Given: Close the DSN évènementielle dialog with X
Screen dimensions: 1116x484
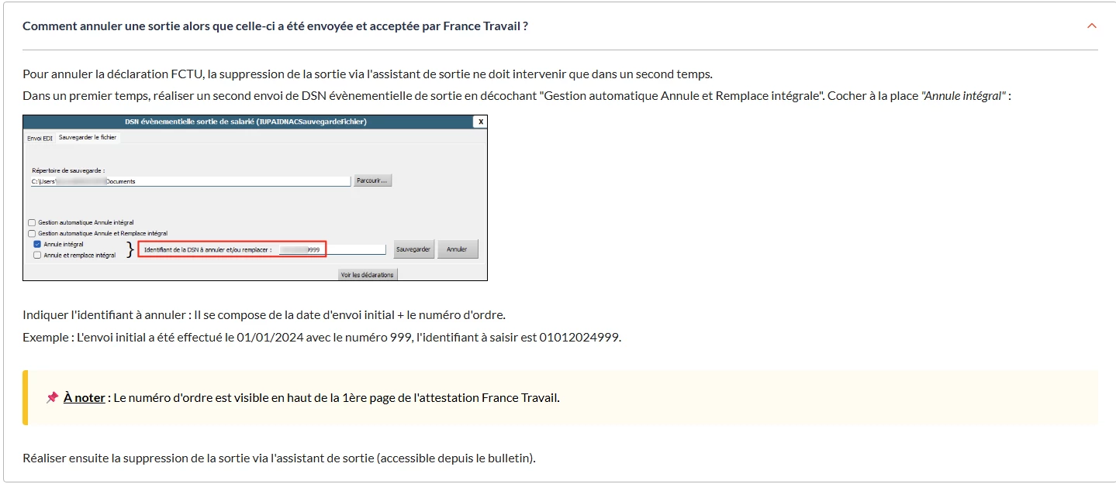Looking at the screenshot, I should [x=481, y=122].
